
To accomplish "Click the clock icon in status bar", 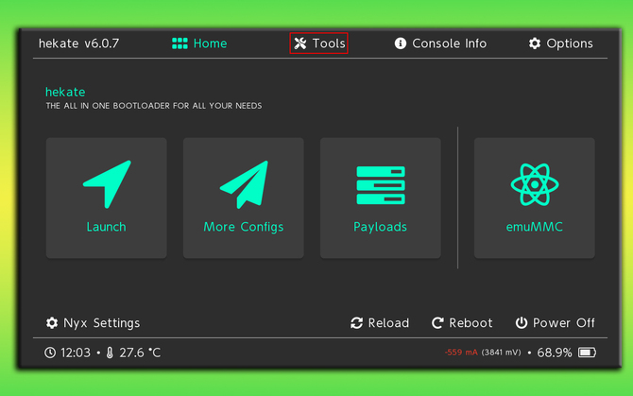I will (50, 353).
